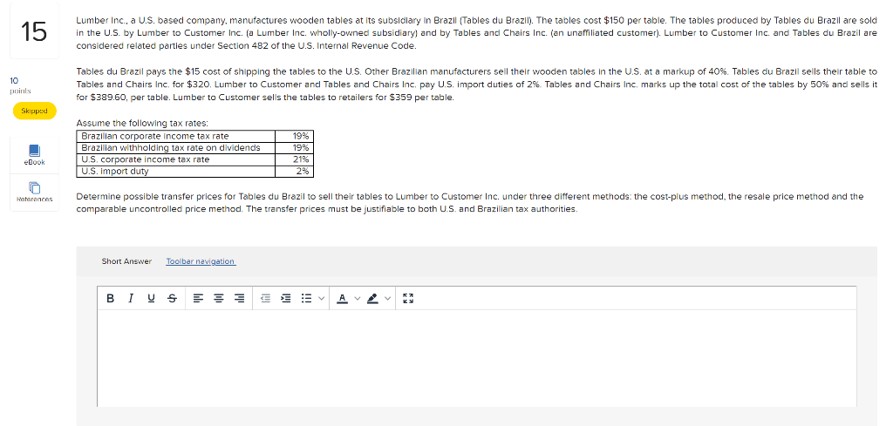This screenshot has width=893, height=426.
Task: Click the 2% value in the tax table
Action: click(x=303, y=171)
